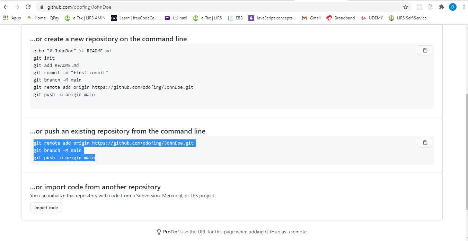Open the Chrome three-dot menu
Image resolution: width=468 pixels, height=241 pixels.
pyautogui.click(x=464, y=7)
